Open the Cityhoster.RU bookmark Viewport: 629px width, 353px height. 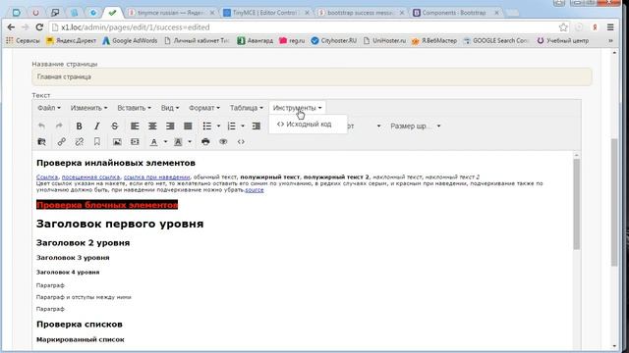click(x=334, y=41)
